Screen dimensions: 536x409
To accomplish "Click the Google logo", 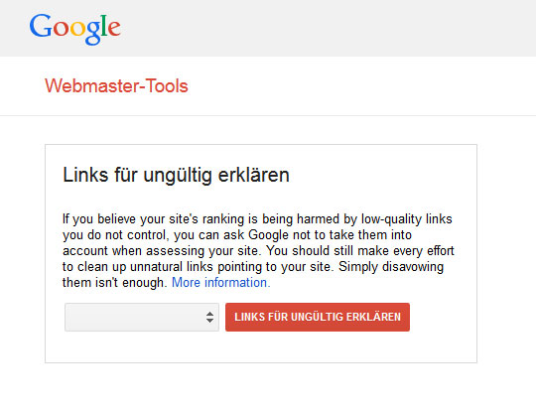I will 74,29.
